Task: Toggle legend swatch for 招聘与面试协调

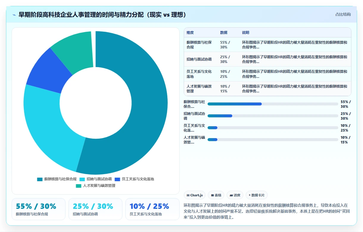Action: (x=82, y=179)
